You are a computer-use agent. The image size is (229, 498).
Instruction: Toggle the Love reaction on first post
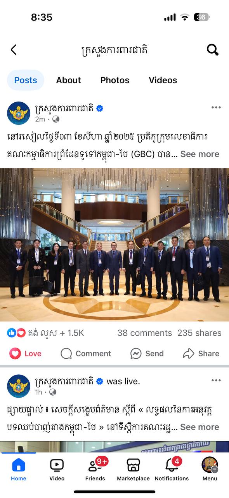[26, 353]
